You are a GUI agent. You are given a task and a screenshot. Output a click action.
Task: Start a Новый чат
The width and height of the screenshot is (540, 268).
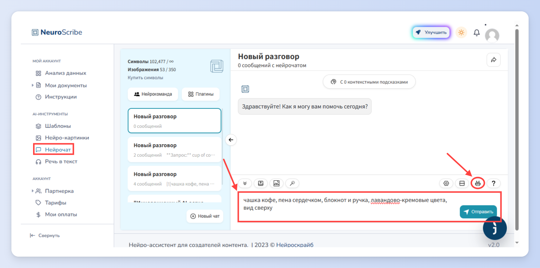[x=205, y=216]
